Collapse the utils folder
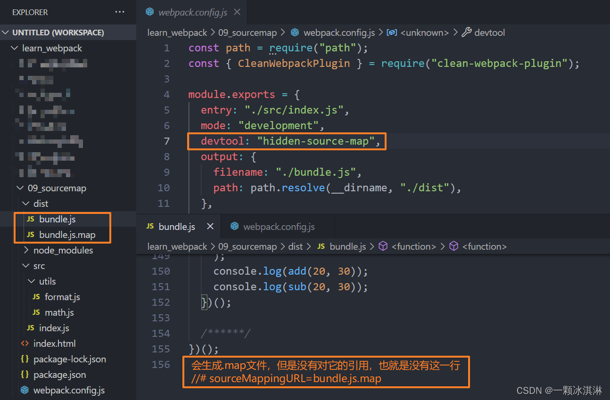Screen dimensions: 610x400 (31, 281)
